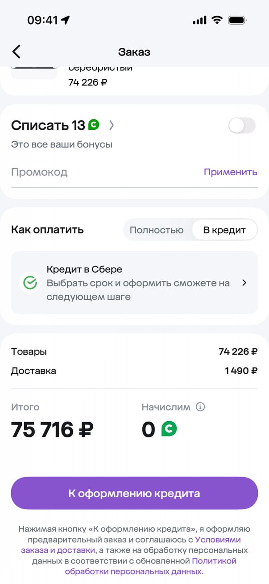Tap the battery status icon
Image resolution: width=269 pixels, height=584 pixels.
click(237, 20)
